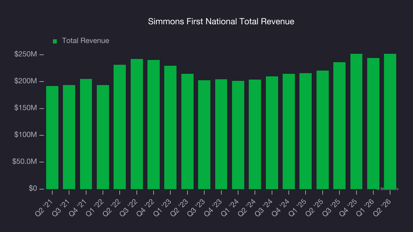Select the '$150M' y-axis label

click(x=25, y=108)
